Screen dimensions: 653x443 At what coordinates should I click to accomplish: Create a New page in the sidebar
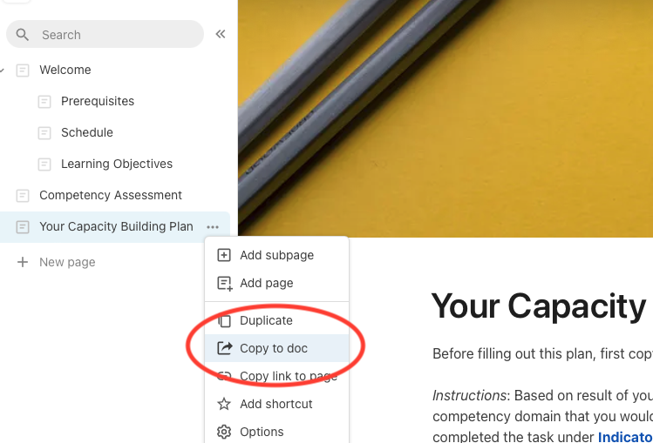click(x=67, y=262)
